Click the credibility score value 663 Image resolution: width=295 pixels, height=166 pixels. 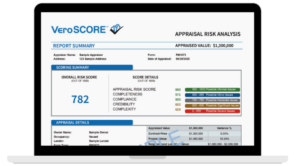pos(178,105)
